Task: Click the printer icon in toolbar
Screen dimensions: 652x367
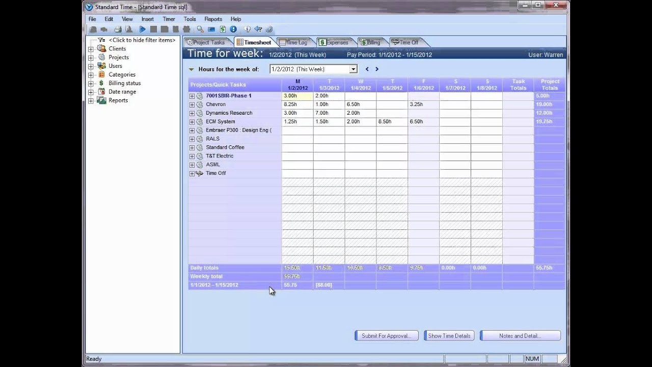Action: tap(118, 30)
